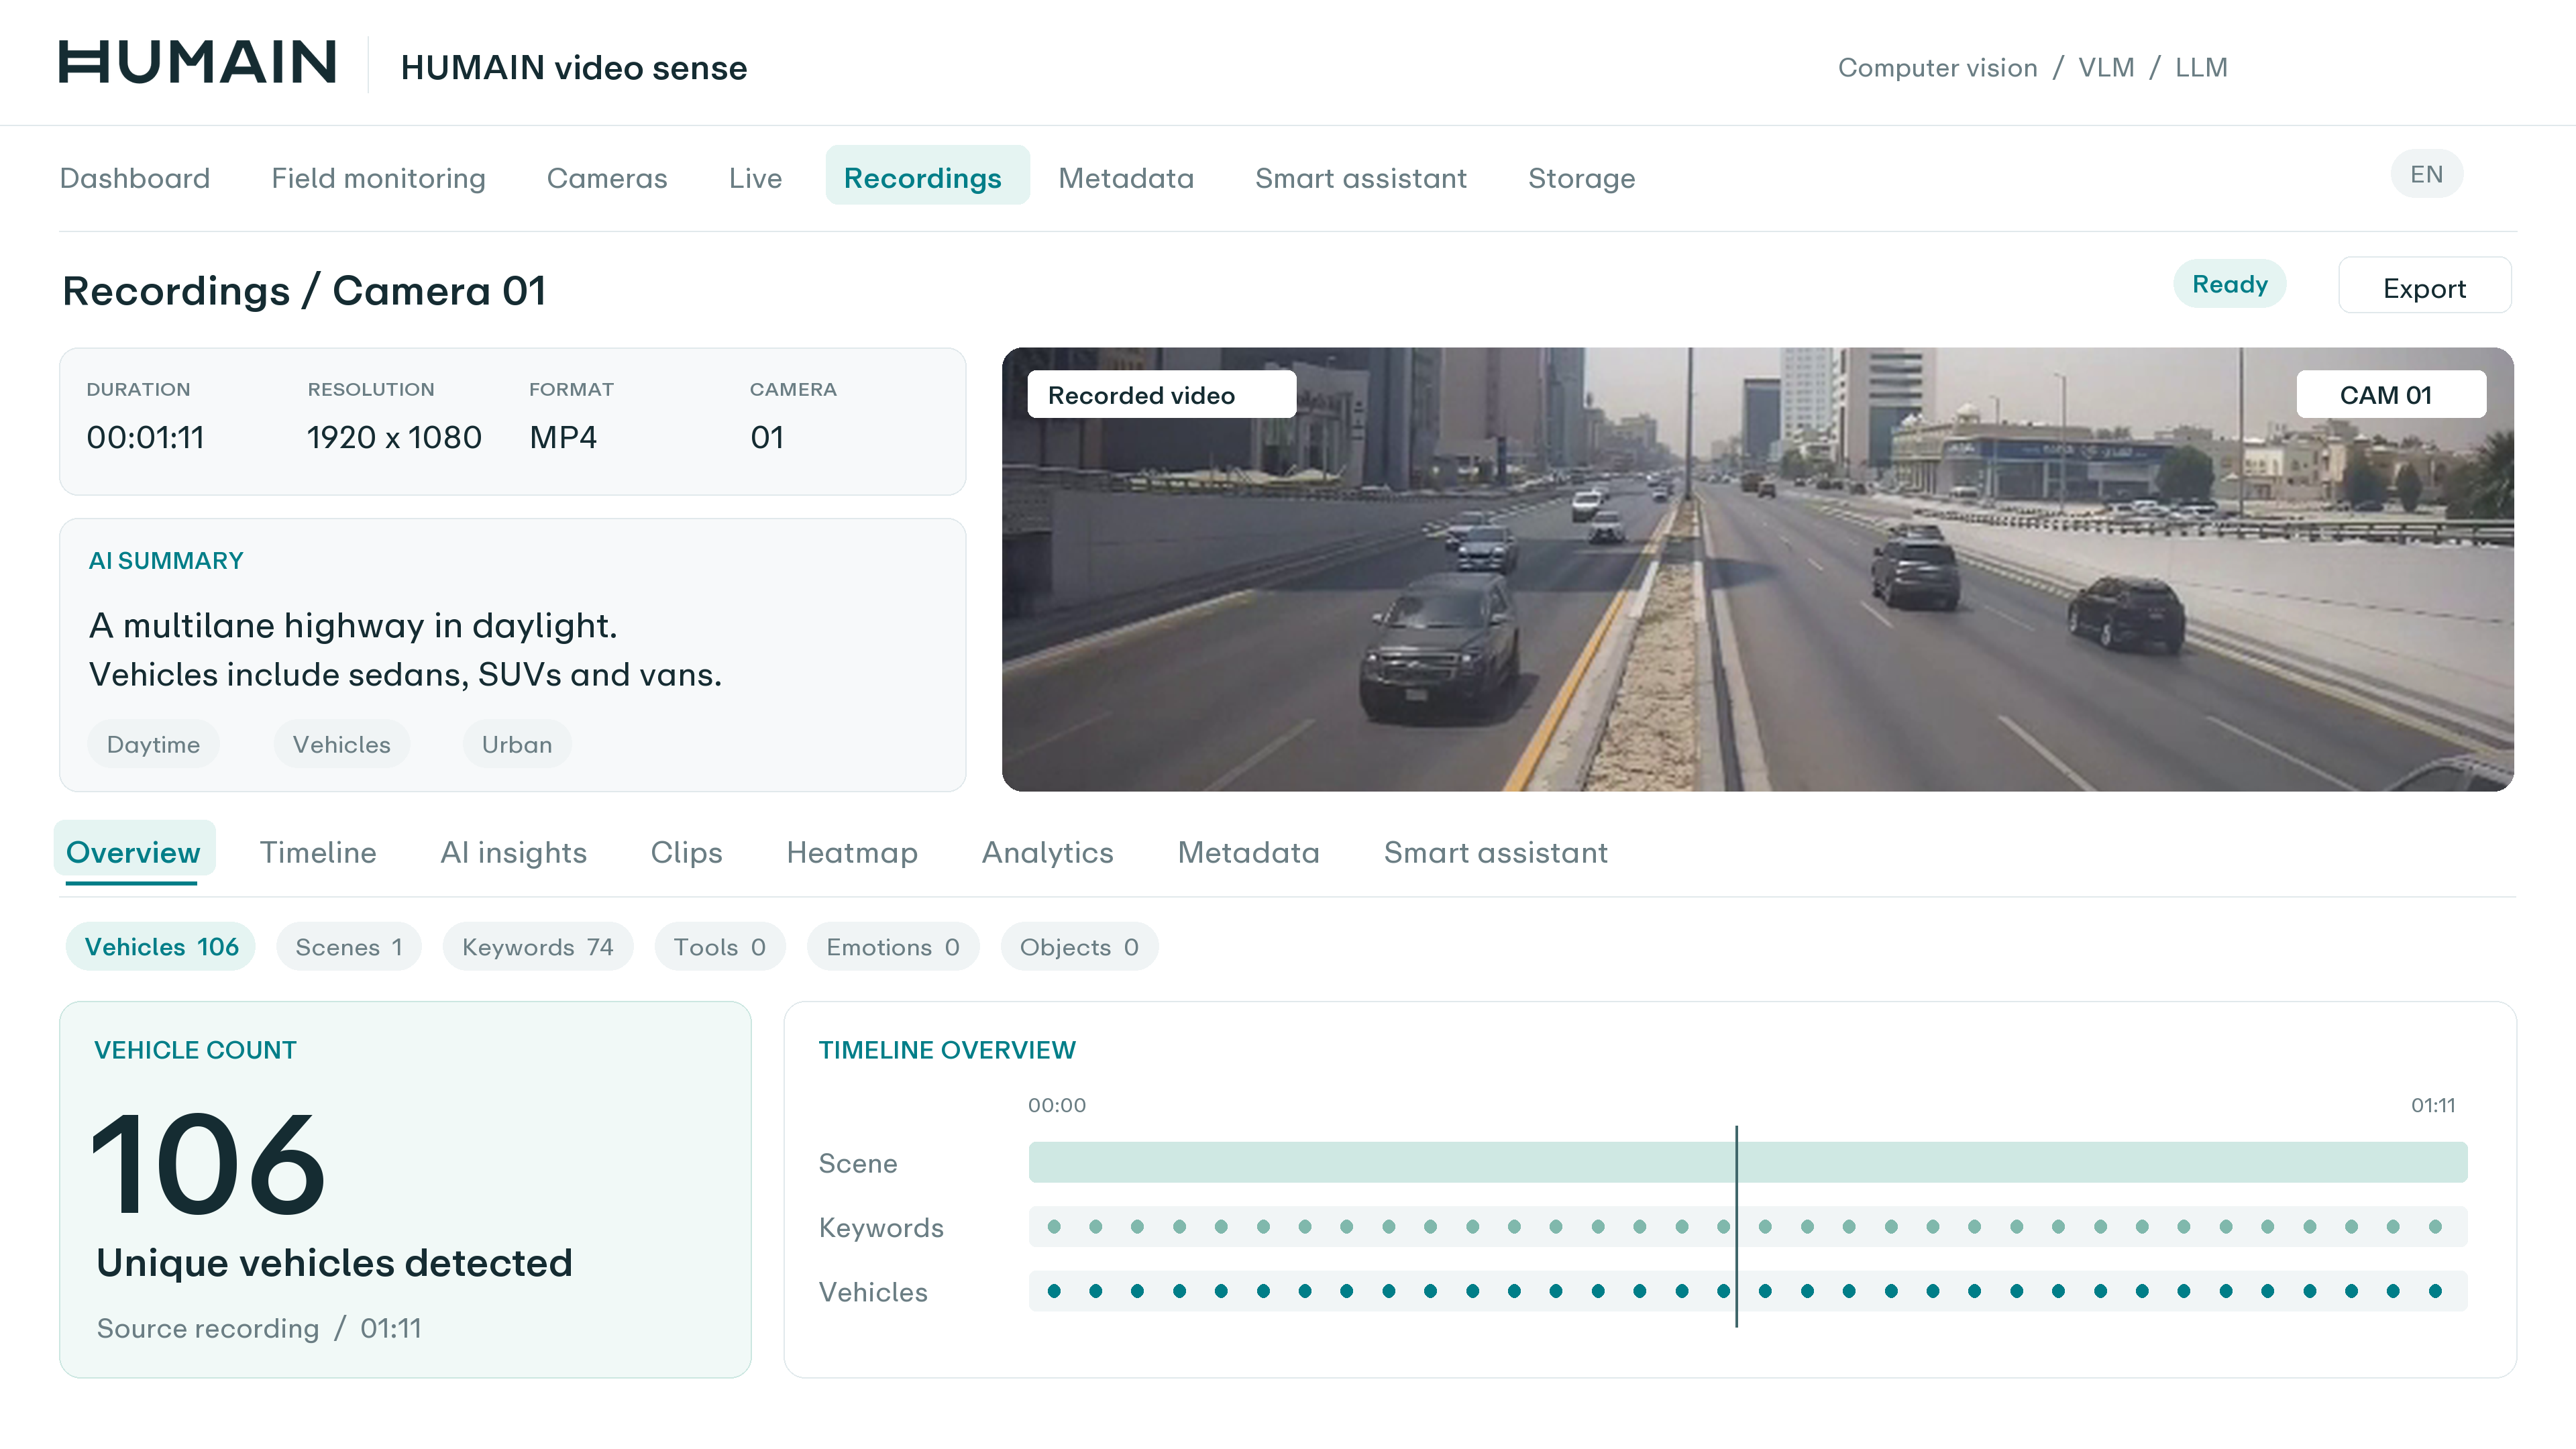The width and height of the screenshot is (2576, 1449).
Task: Click the CAM 01 label on the video
Action: (2390, 395)
